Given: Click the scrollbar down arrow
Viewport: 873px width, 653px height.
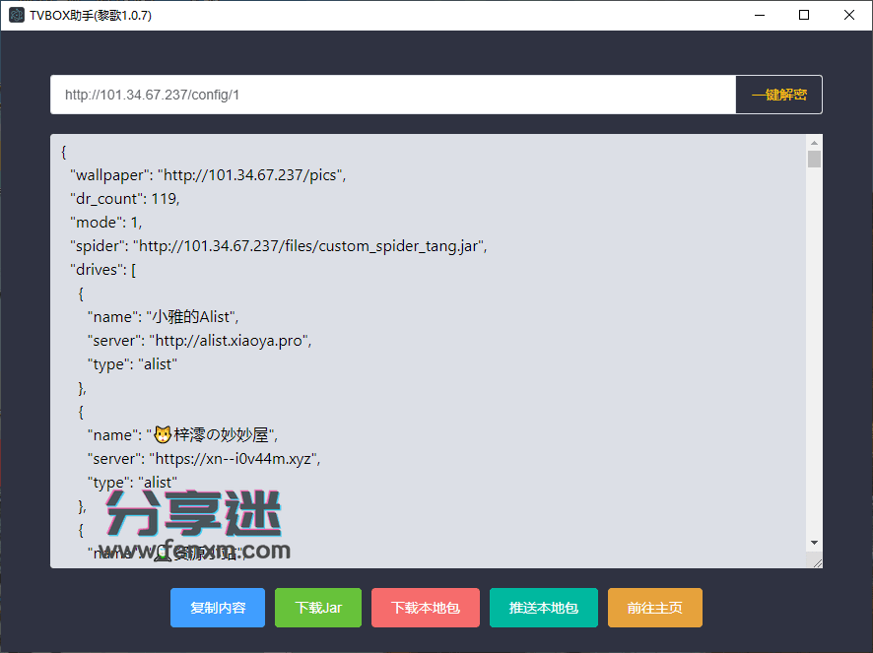Looking at the screenshot, I should click(x=814, y=540).
